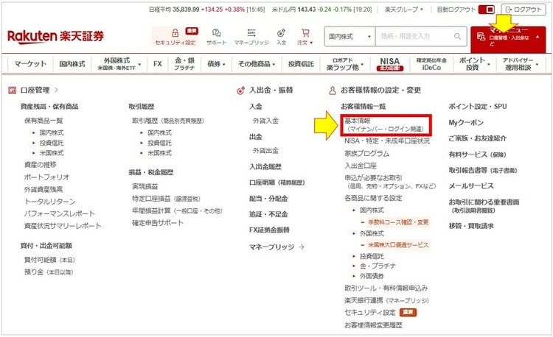Open トータルリターン link
This screenshot has height=337, width=553.
click(49, 202)
